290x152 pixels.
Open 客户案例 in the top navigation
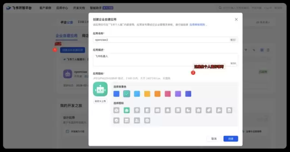point(45,8)
